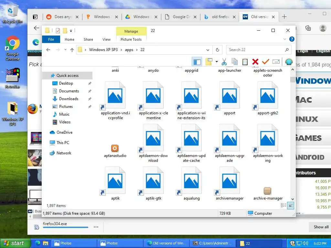Open firefox304.exe download options menu
The image size is (331, 248).
click(96, 227)
